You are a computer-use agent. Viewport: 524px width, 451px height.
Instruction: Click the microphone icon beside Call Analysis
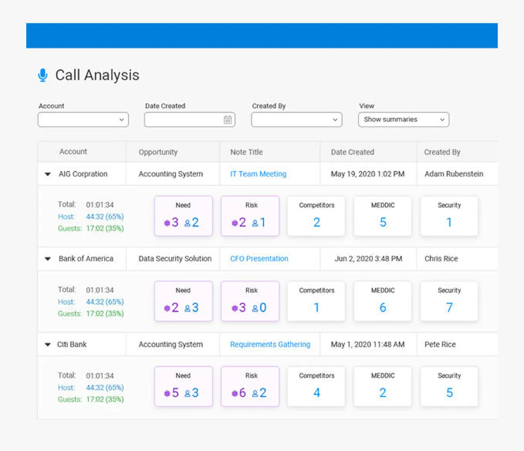(42, 75)
